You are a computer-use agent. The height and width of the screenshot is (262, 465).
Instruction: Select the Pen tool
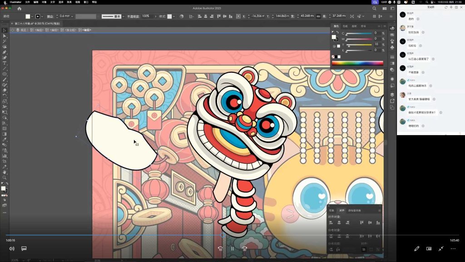point(5,52)
